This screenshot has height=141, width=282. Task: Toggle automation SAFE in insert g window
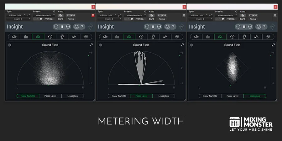151,19
